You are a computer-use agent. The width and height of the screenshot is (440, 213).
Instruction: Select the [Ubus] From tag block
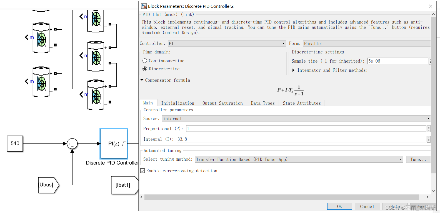coord(49,185)
